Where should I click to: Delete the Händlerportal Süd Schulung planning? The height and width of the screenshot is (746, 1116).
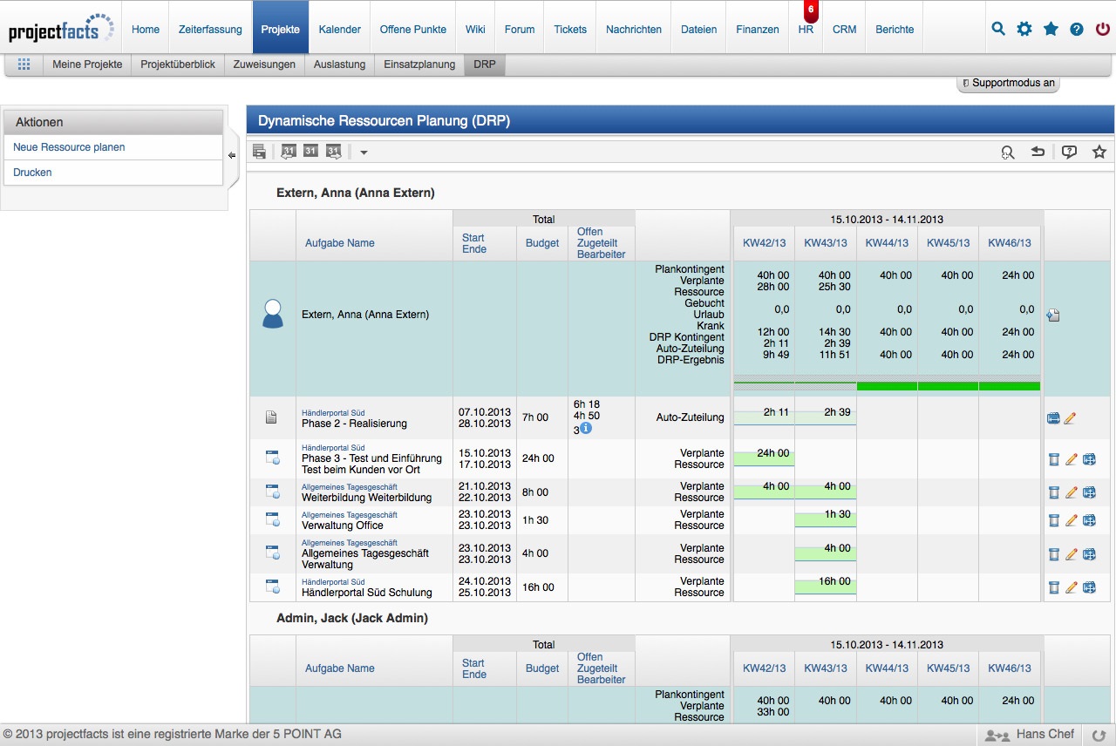click(1053, 587)
